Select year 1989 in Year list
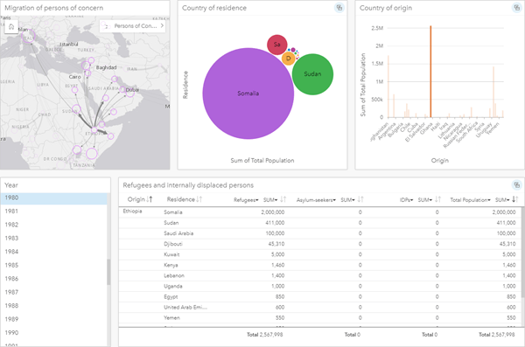The height and width of the screenshot is (347, 525). point(54,319)
